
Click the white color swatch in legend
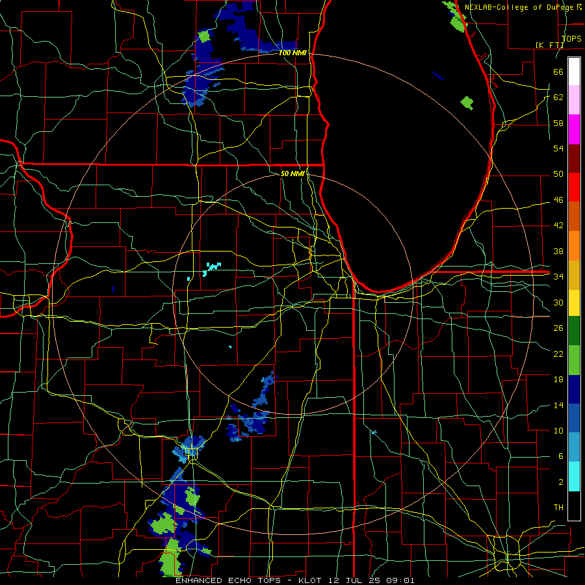[574, 71]
